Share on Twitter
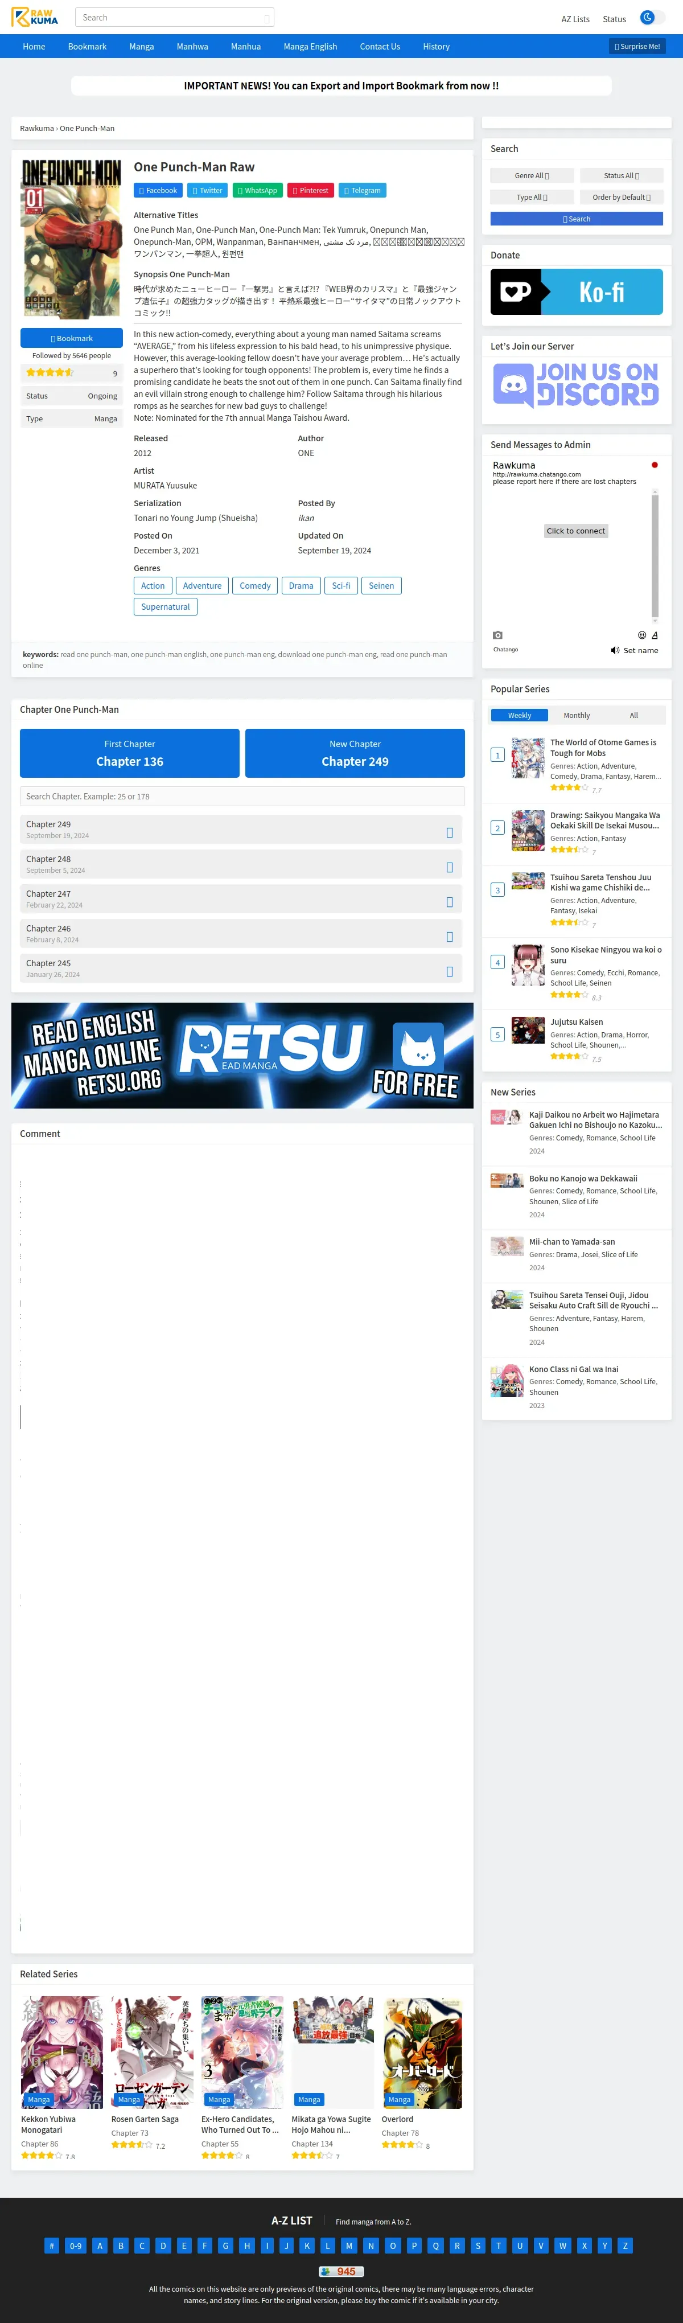Viewport: 683px width, 2323px height. point(207,190)
